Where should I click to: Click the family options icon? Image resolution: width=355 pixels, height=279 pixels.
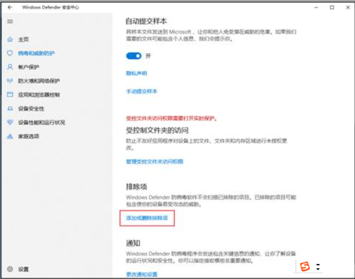(10, 136)
